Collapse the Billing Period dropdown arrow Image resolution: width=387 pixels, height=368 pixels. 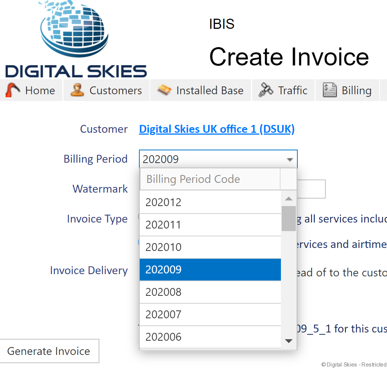[290, 160]
